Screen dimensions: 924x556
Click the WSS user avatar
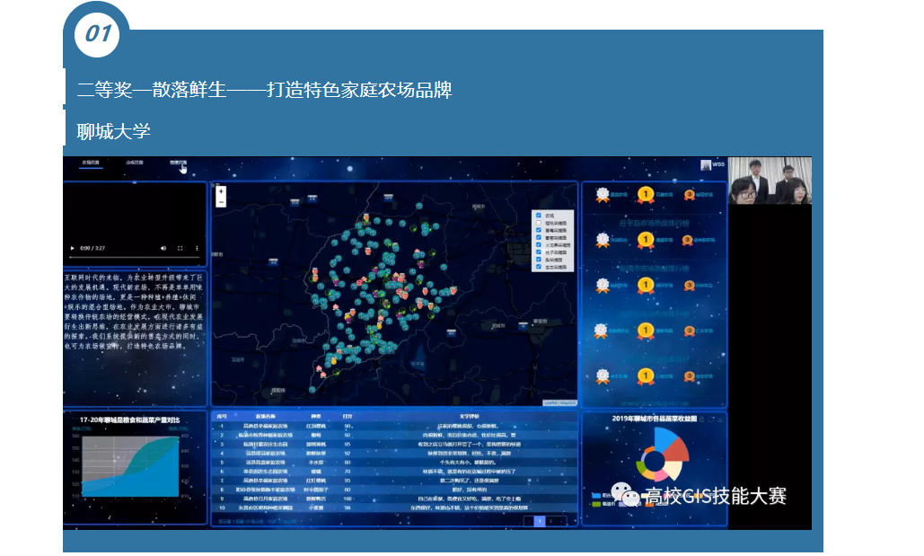(711, 165)
